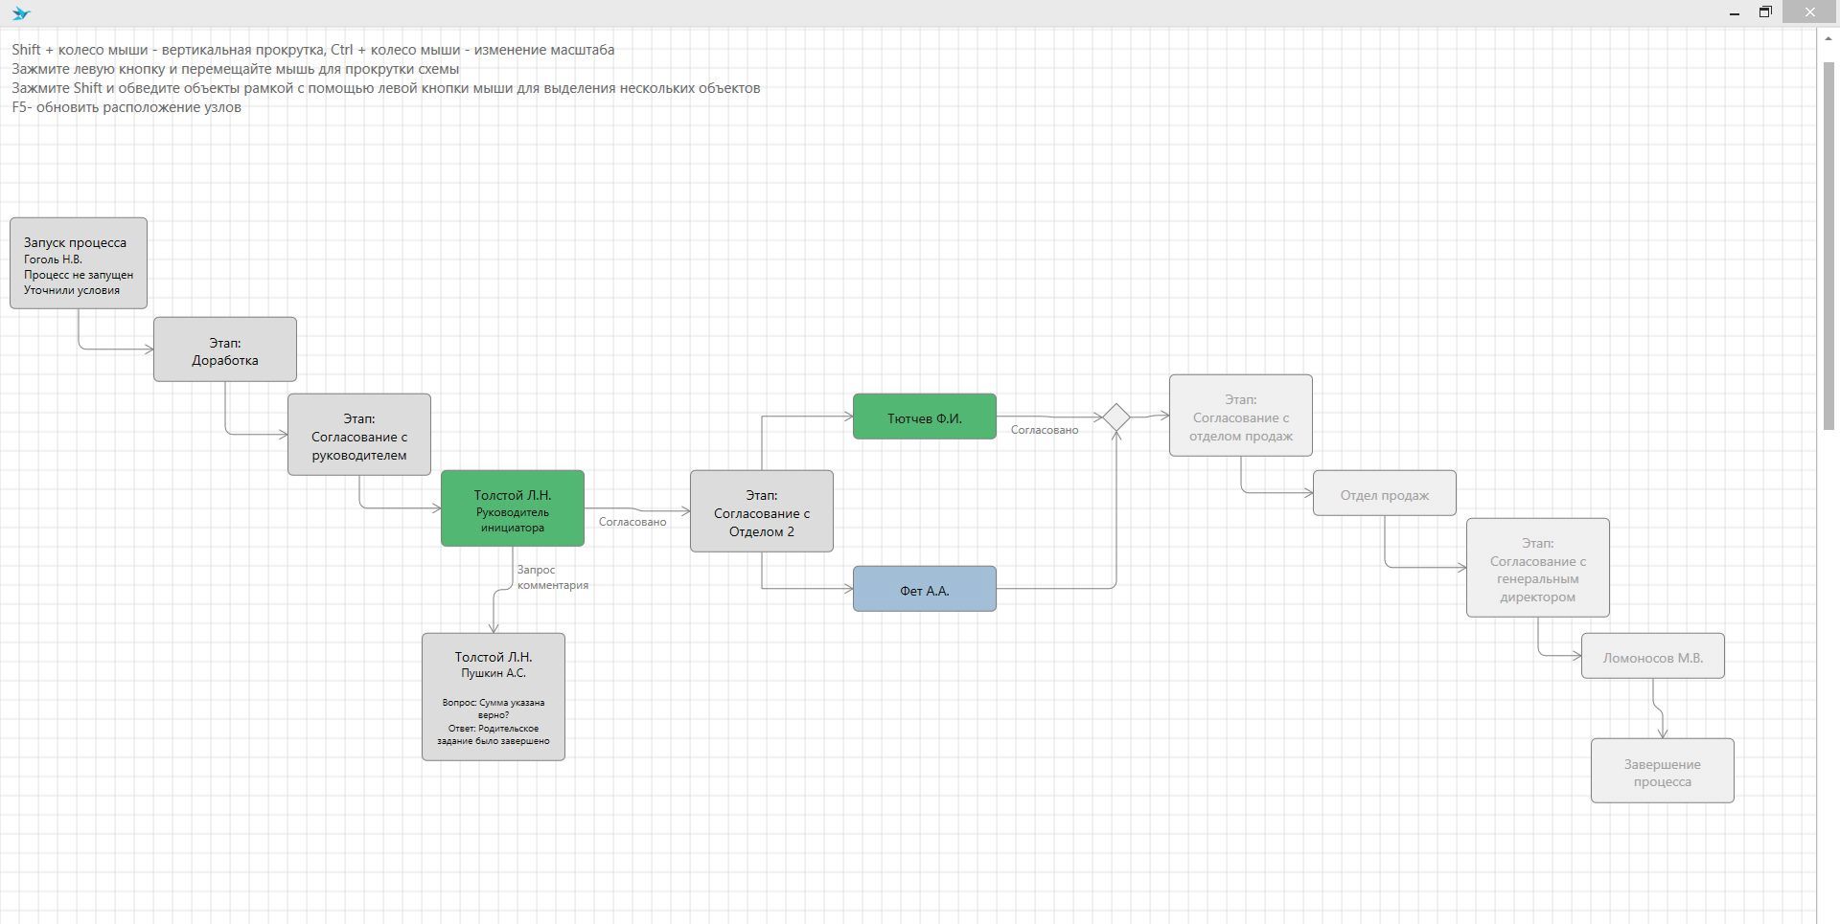Click the 'Согласование с Отделом 2' stage
Image resolution: width=1840 pixels, height=924 pixels.
click(x=762, y=512)
